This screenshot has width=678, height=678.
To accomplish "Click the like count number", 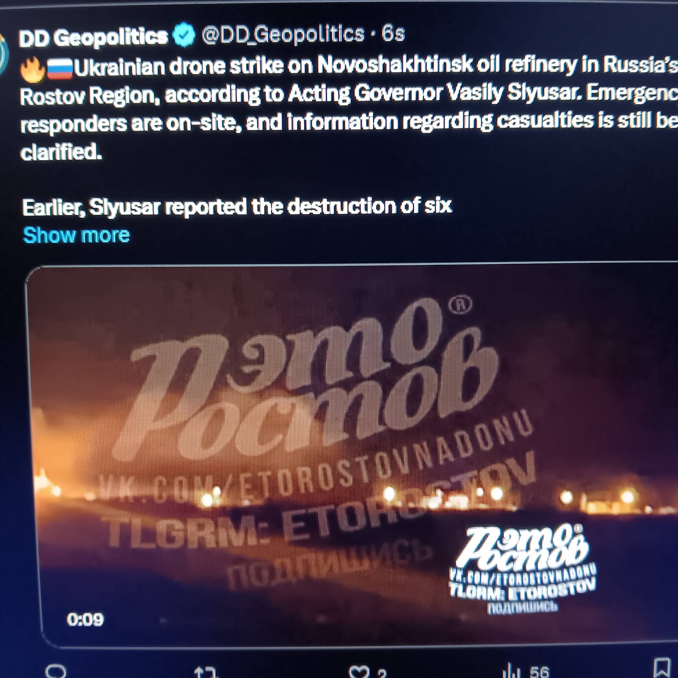I will click(x=382, y=673).
